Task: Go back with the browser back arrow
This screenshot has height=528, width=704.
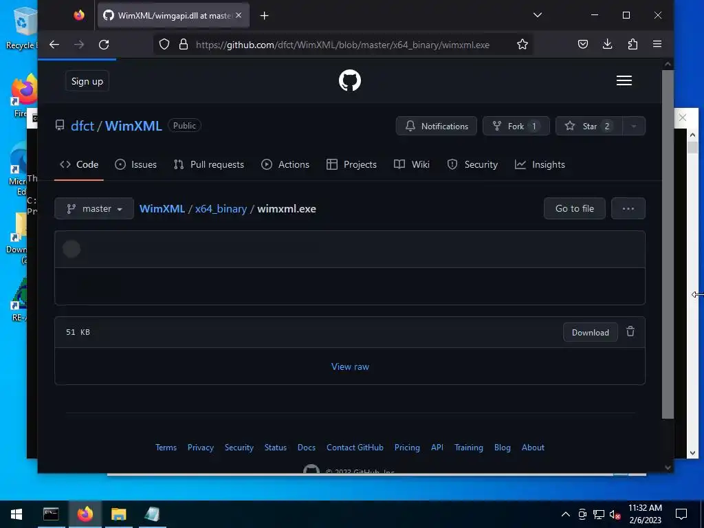Action: tap(54, 45)
